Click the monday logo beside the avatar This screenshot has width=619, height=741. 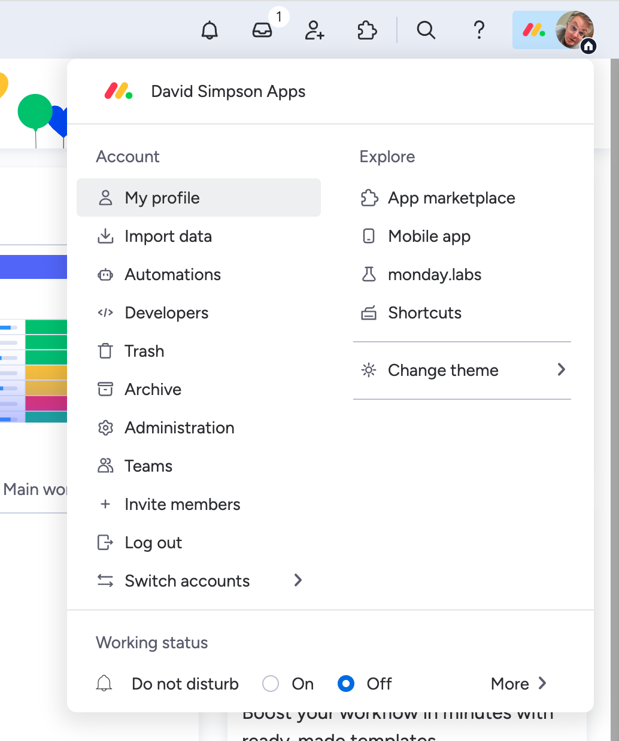click(533, 30)
